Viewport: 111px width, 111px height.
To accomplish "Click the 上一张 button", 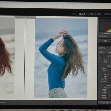I will 106,103.
